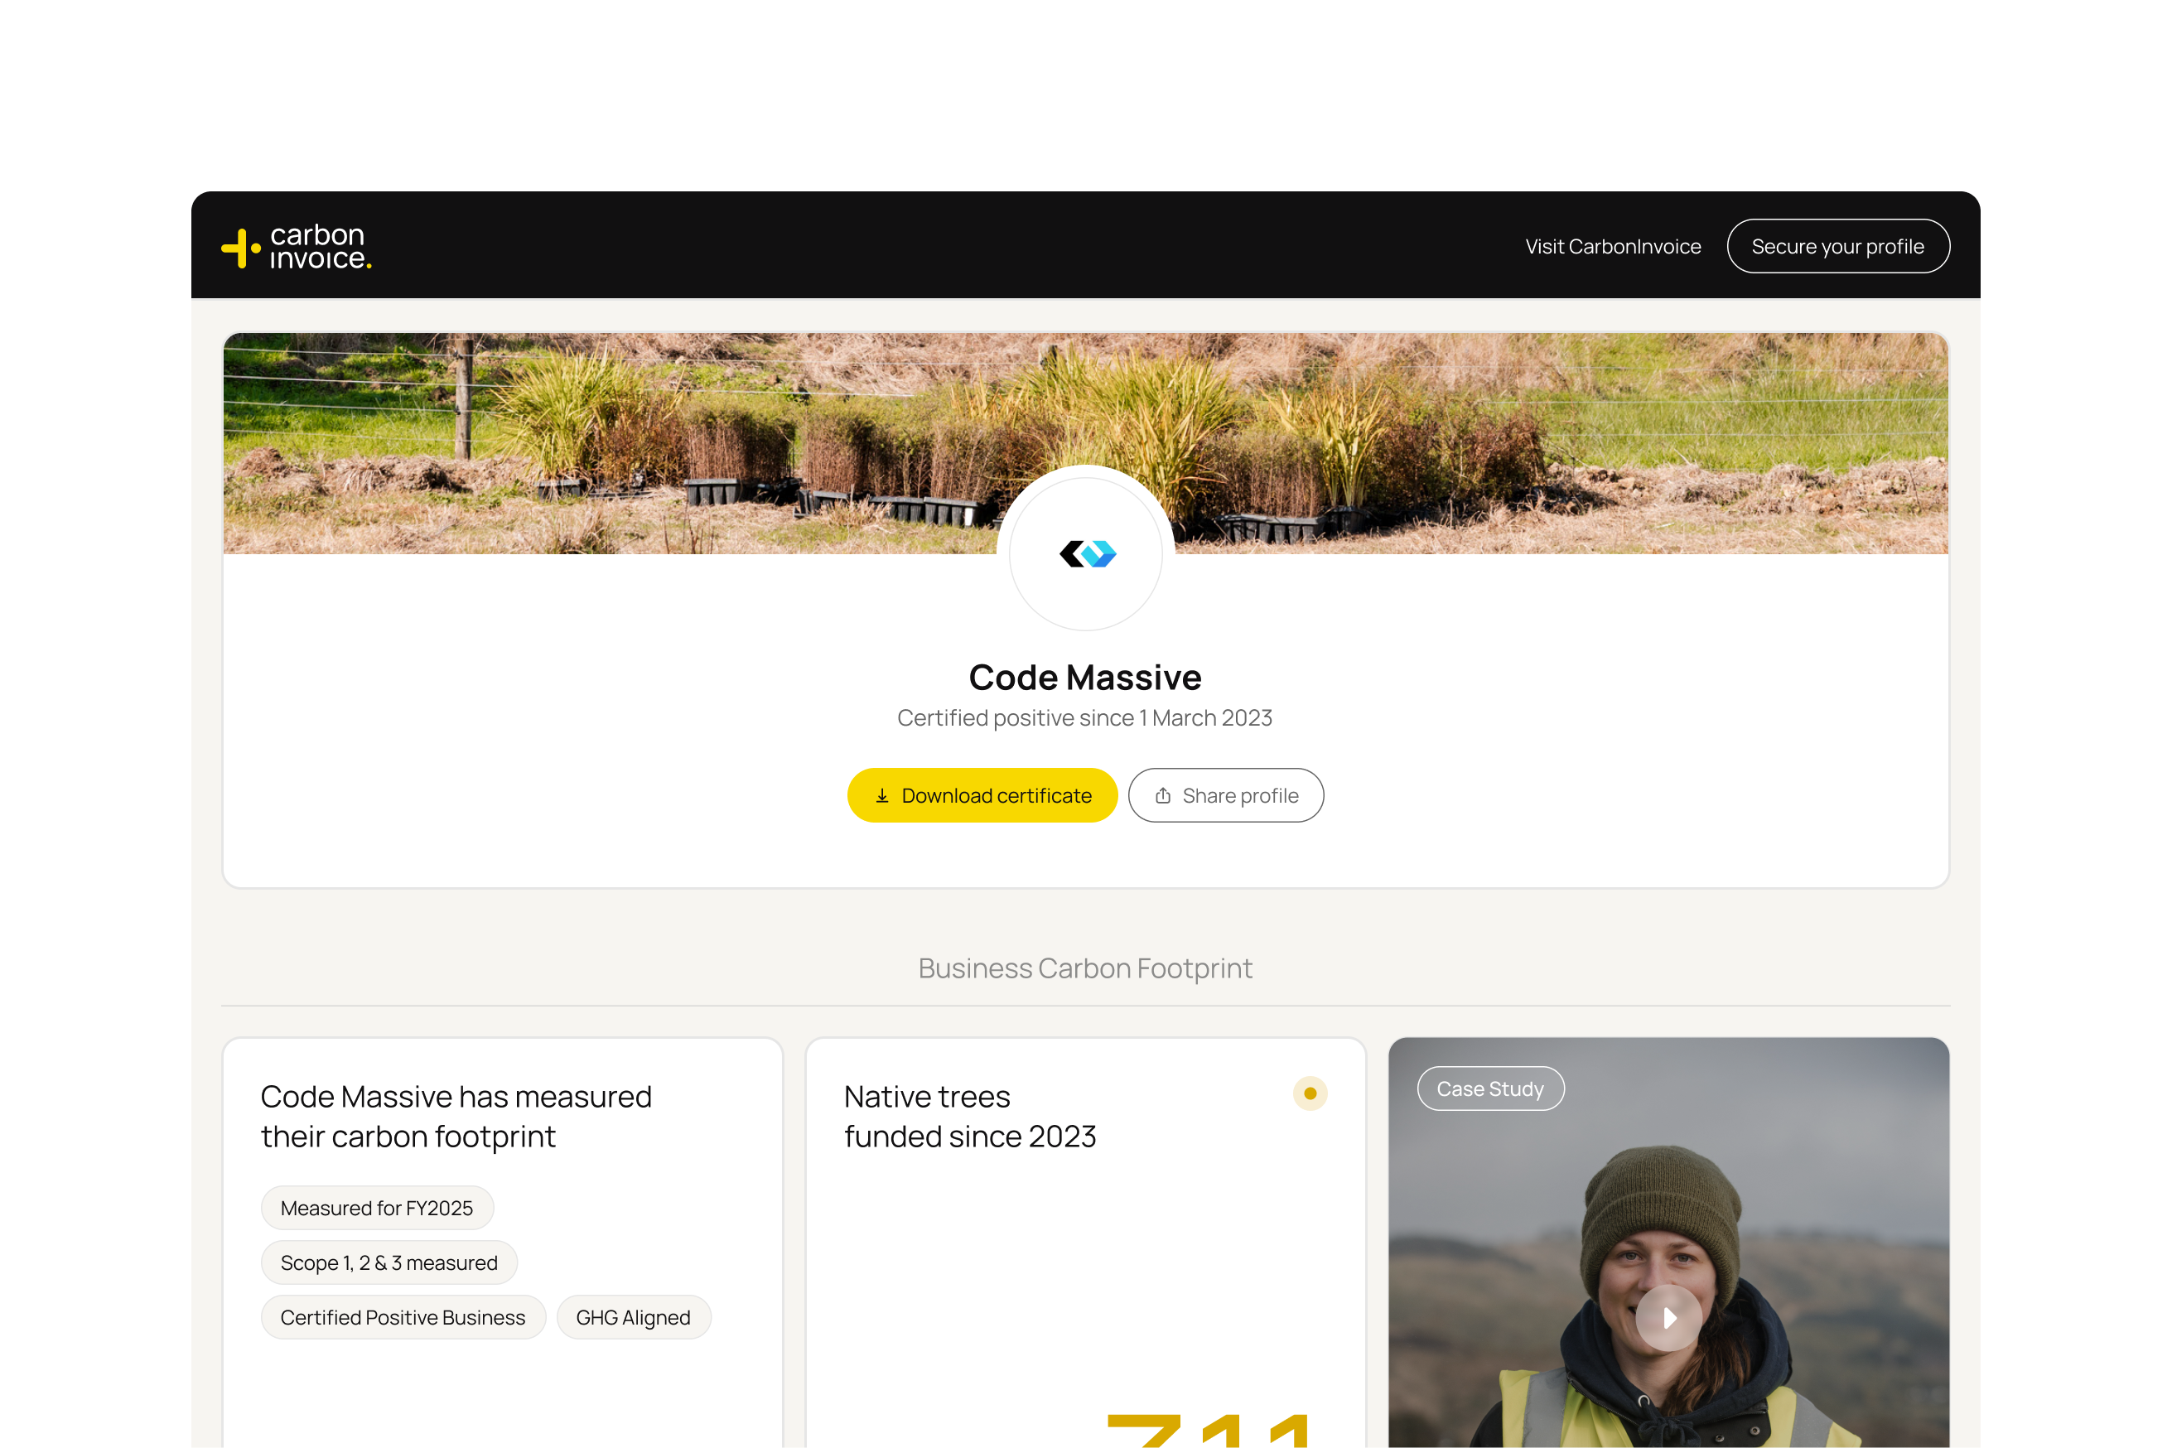The image size is (2172, 1448).
Task: Click the Code Massive logo avatar
Action: click(1086, 553)
